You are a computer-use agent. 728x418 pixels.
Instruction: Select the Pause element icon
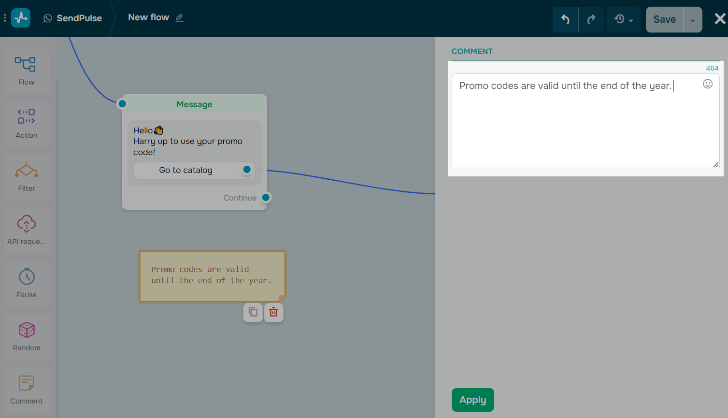click(x=26, y=277)
